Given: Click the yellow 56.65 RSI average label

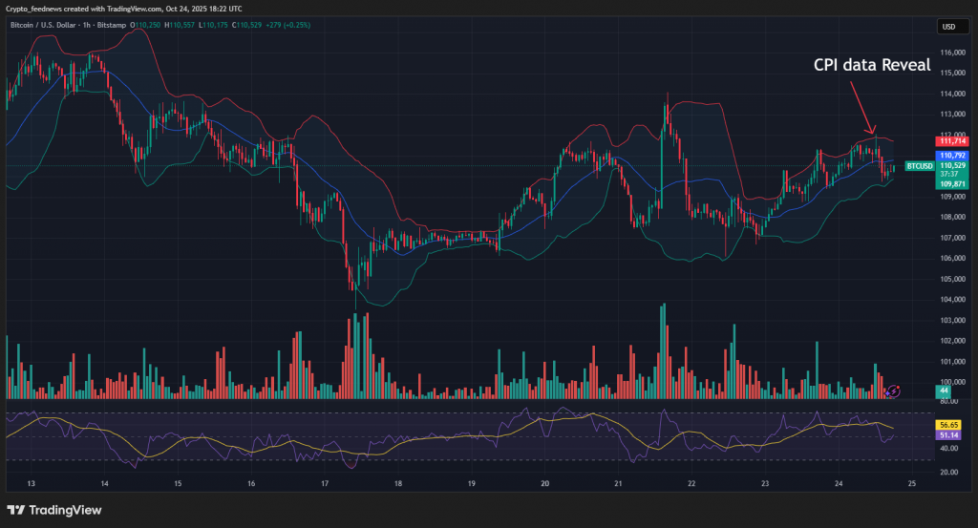Looking at the screenshot, I should point(948,424).
